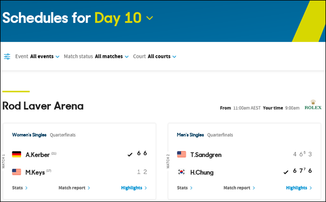Open Match report for Kerber vs Keys
The image size is (326, 202).
click(x=74, y=188)
